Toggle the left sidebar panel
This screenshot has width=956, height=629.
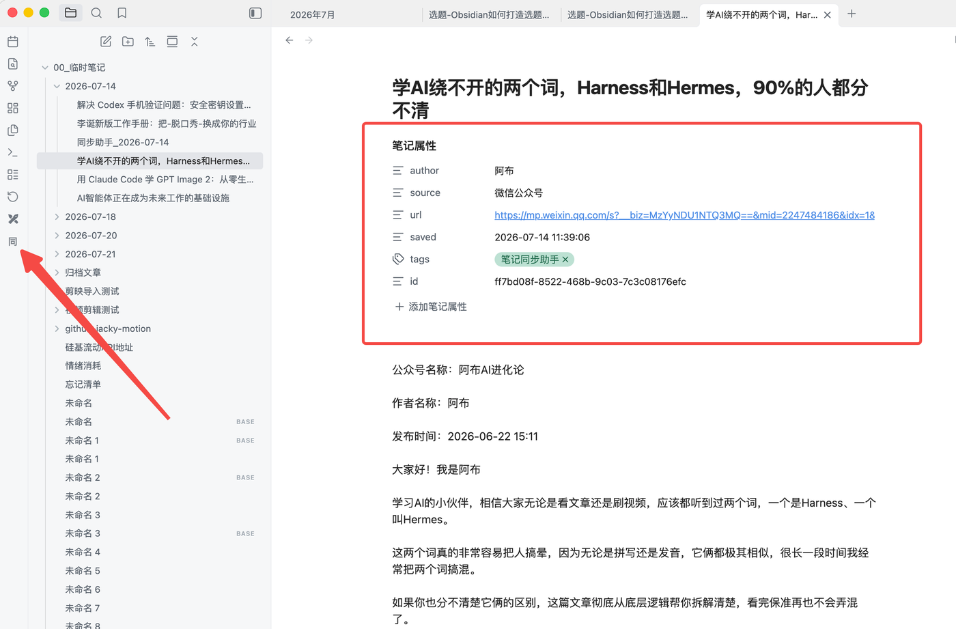pyautogui.click(x=255, y=13)
